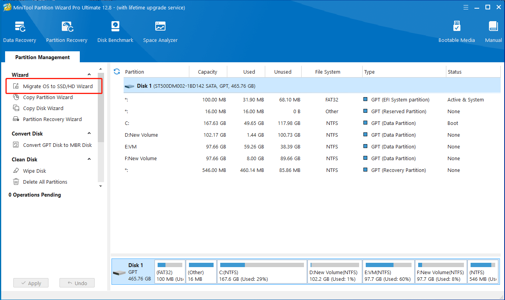This screenshot has height=300, width=505.
Task: Click the Delete All Partitions trash icon
Action: 16,182
